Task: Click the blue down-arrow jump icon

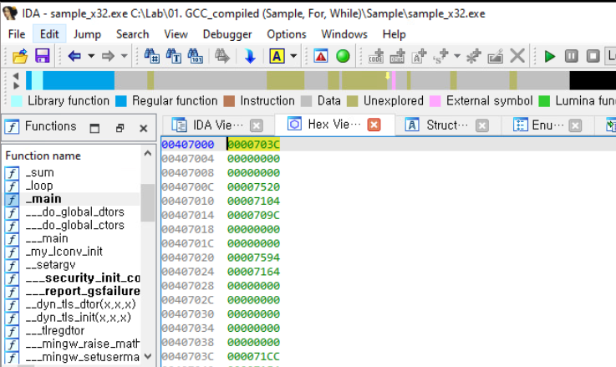Action: [x=250, y=56]
